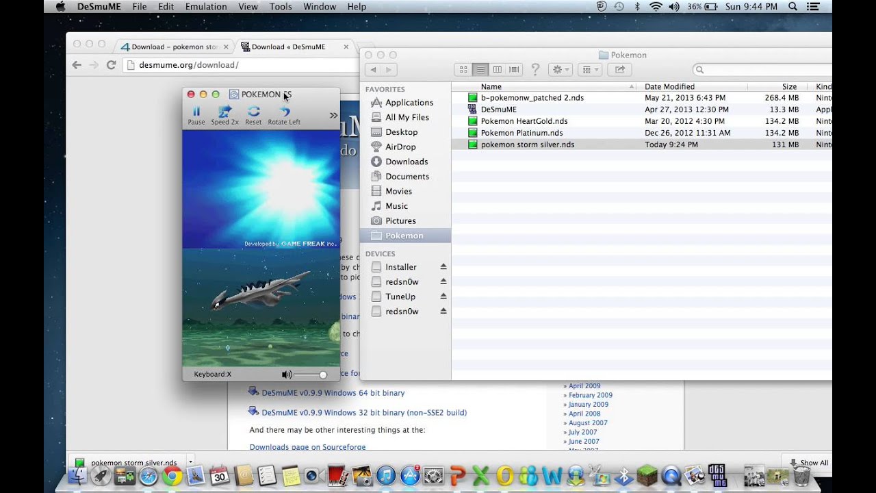Viewport: 876px width, 493px height.
Task: Switch Finder to column view
Action: coord(498,69)
